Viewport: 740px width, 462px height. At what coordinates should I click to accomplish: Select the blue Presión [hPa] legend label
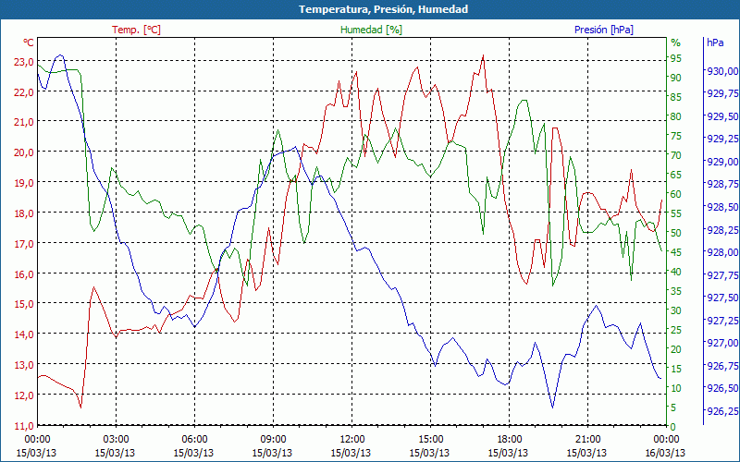coord(604,30)
